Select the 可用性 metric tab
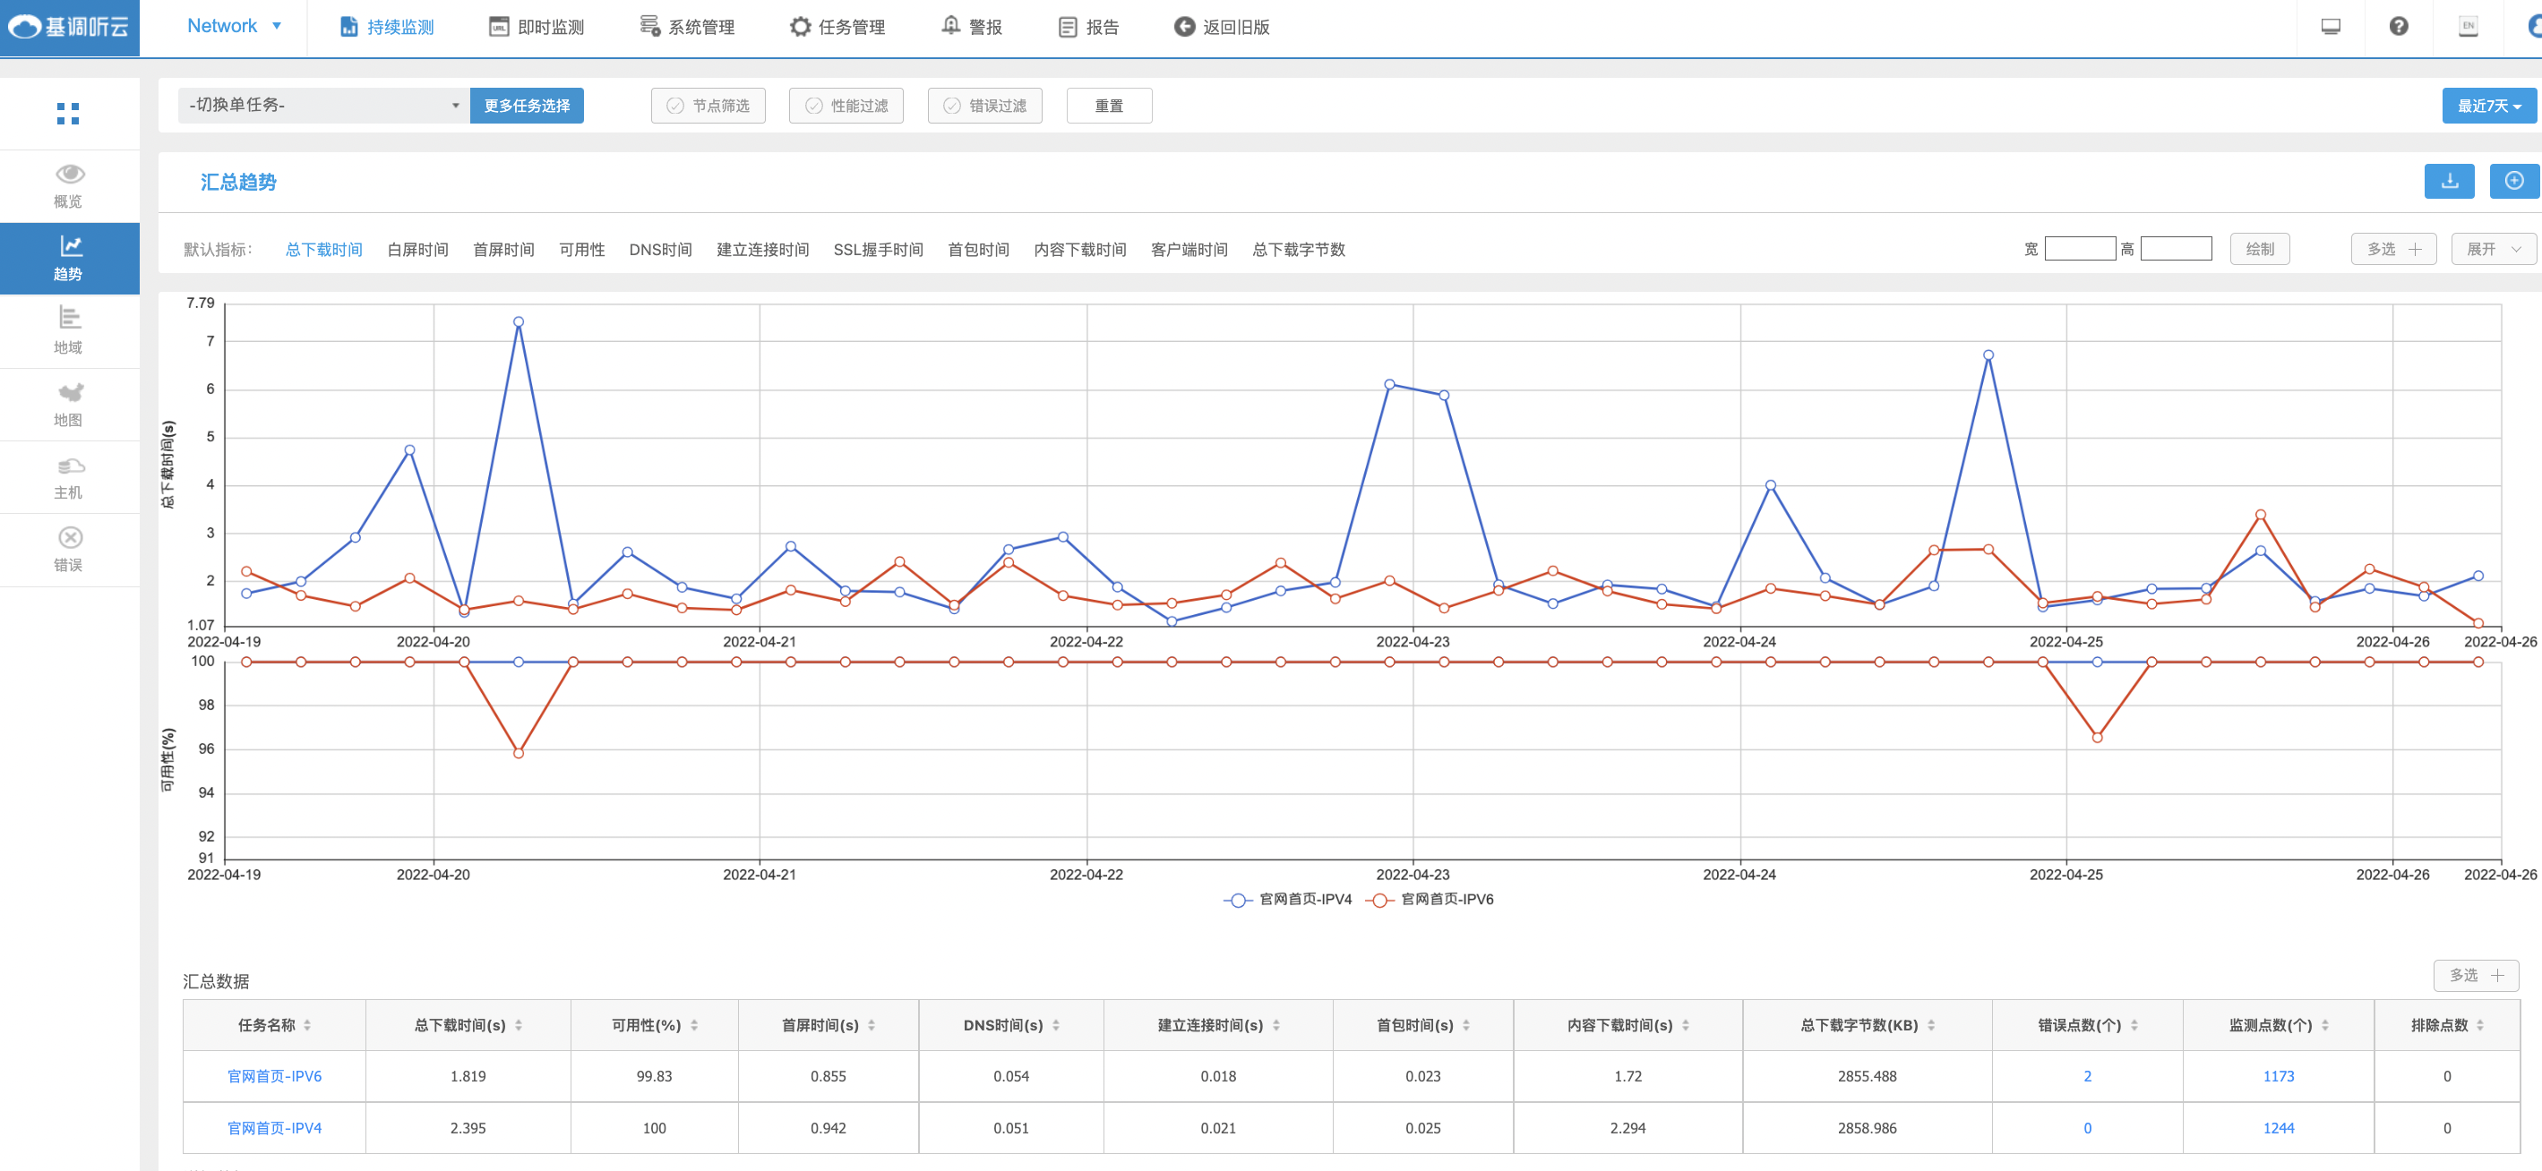The image size is (2542, 1171). tap(581, 250)
